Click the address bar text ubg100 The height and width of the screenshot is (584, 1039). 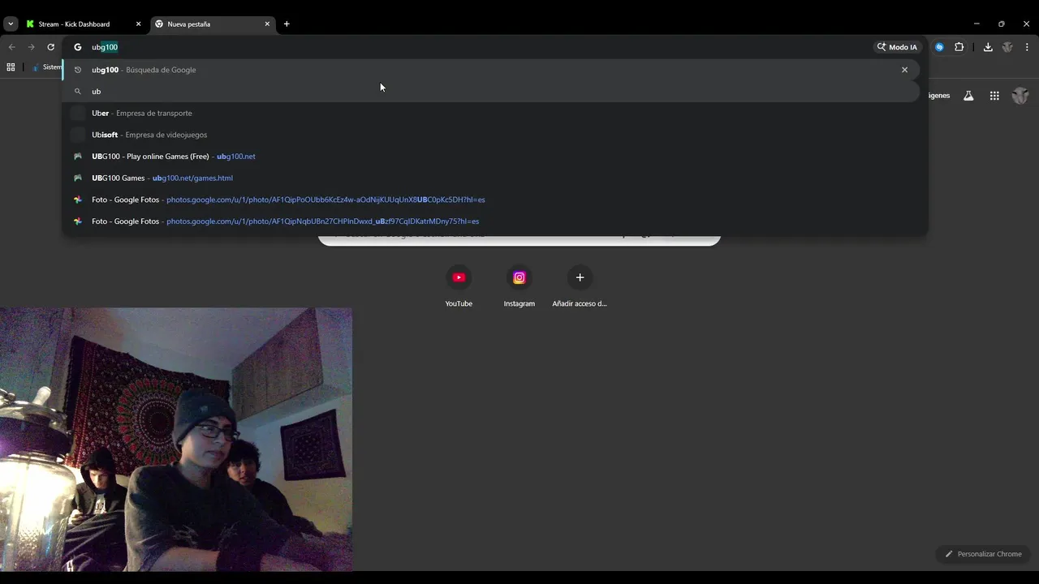click(x=105, y=47)
